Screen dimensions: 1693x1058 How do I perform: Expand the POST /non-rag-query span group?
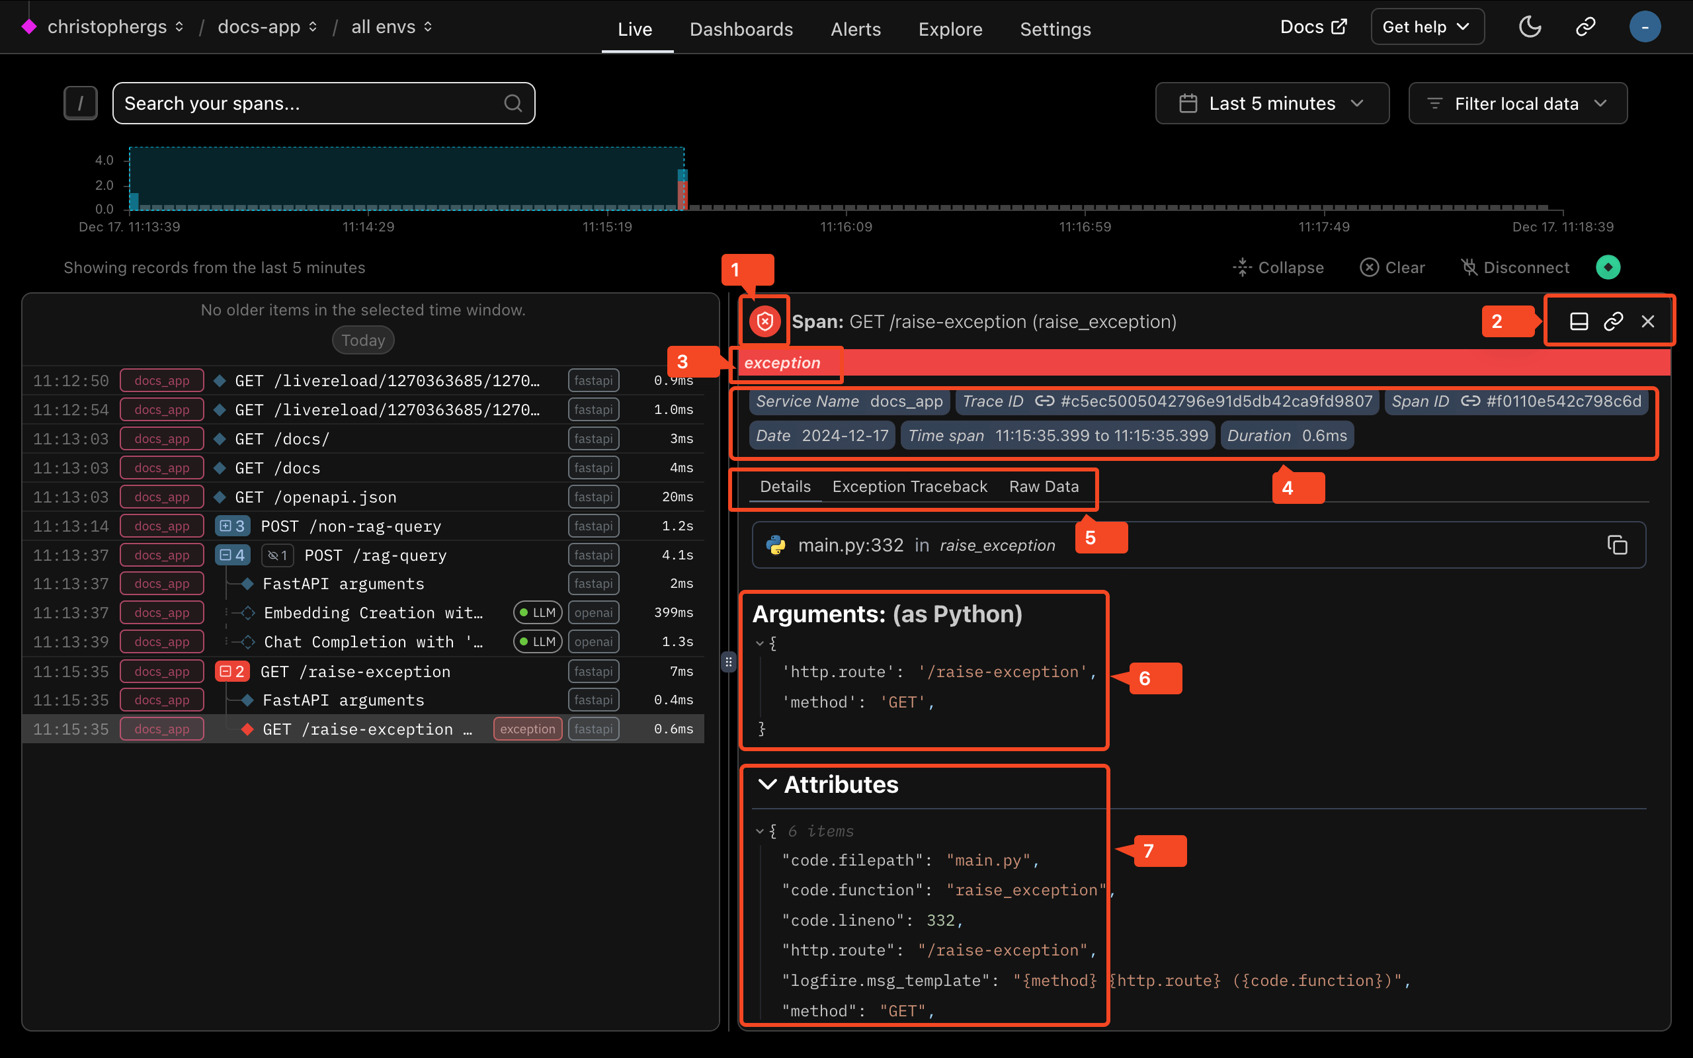point(232,526)
